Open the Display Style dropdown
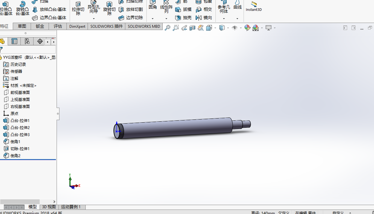Image resolution: width=374 pixels, height=214 pixels. 228,28
